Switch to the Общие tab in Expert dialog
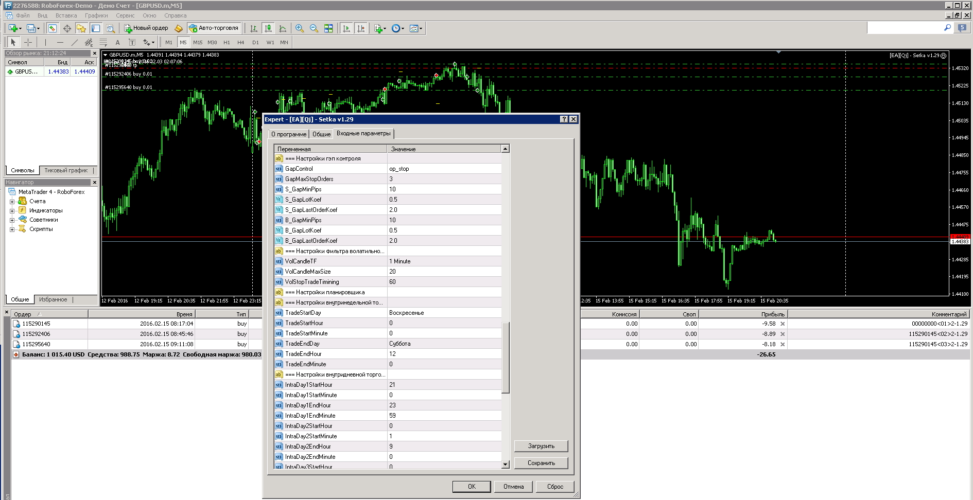Image resolution: width=973 pixels, height=500 pixels. [322, 134]
